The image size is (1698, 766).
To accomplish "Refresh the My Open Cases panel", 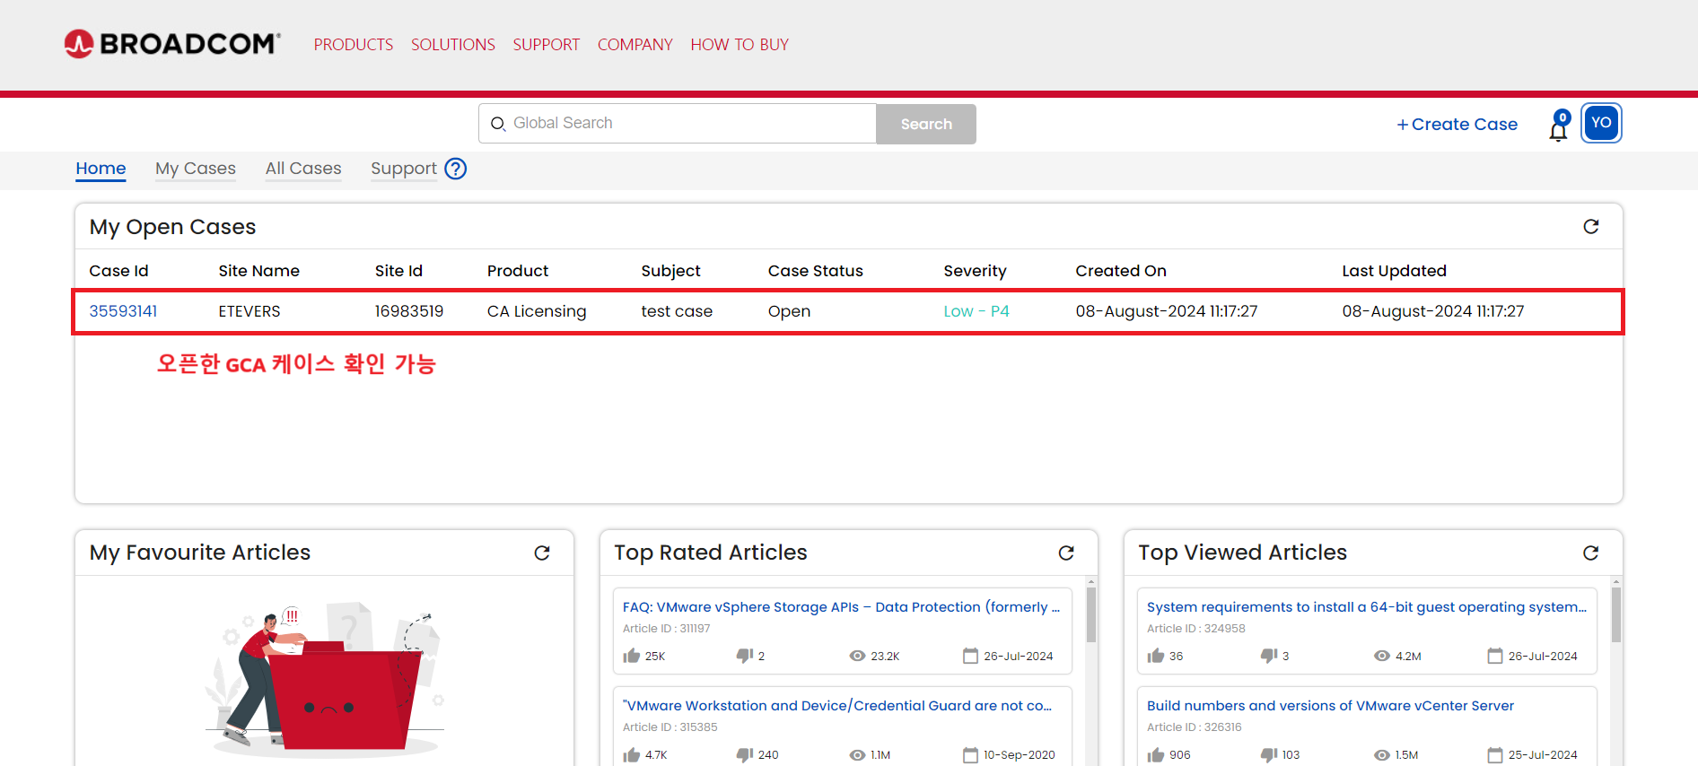I will (x=1590, y=227).
